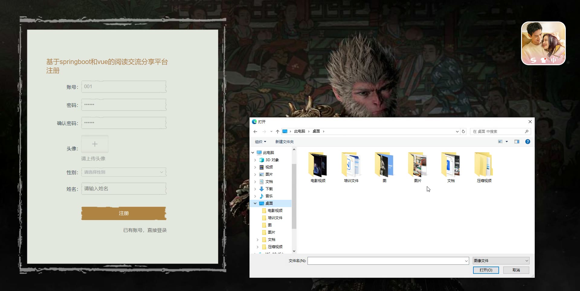Expand the 音乐 tree node
This screenshot has height=291, width=580.
(x=255, y=196)
